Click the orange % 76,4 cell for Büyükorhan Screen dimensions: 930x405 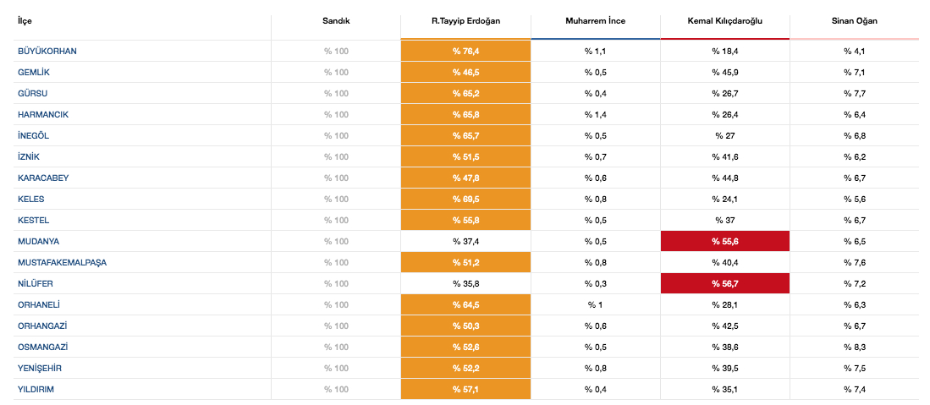click(x=465, y=52)
